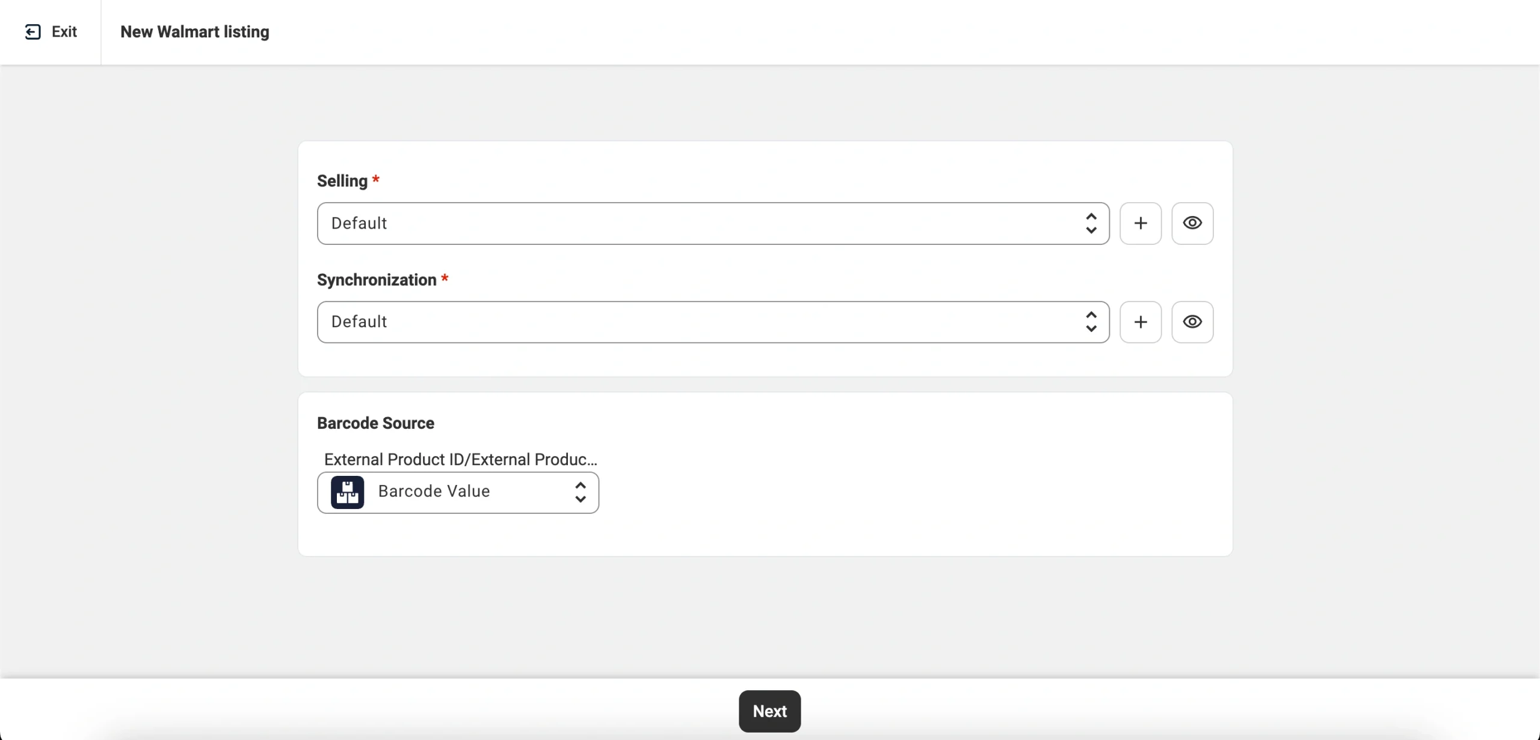Click the up-down arrows in Synchronization field
Viewport: 1540px width, 740px height.
(1091, 322)
